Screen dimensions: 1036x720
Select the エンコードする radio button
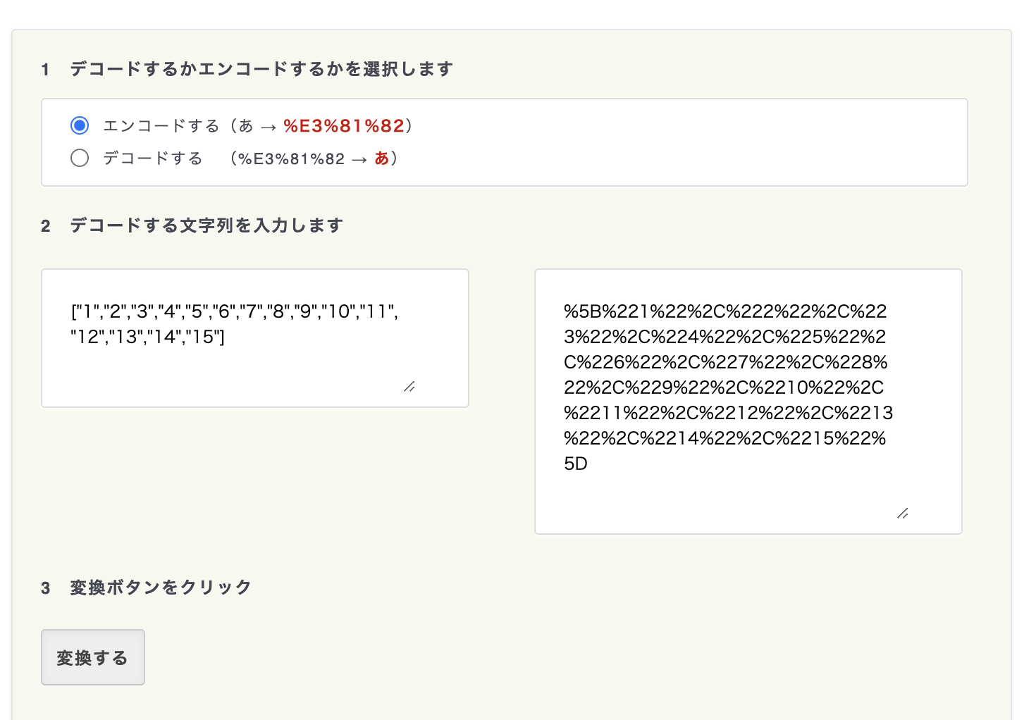tap(80, 125)
